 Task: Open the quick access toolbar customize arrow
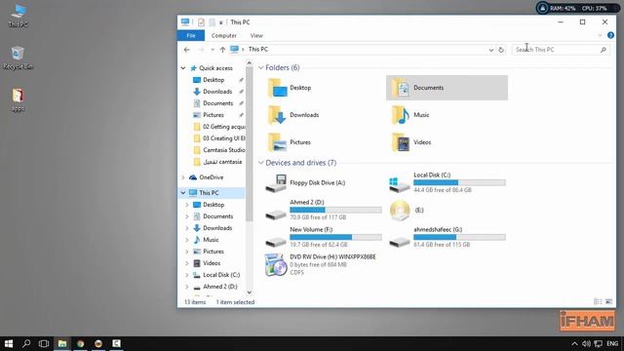[221, 22]
